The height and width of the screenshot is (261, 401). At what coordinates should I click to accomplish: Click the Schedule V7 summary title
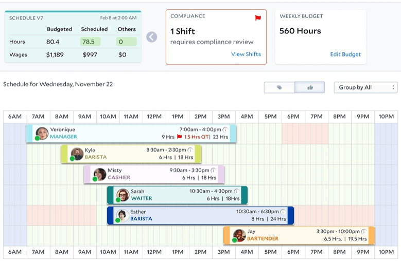pos(27,18)
